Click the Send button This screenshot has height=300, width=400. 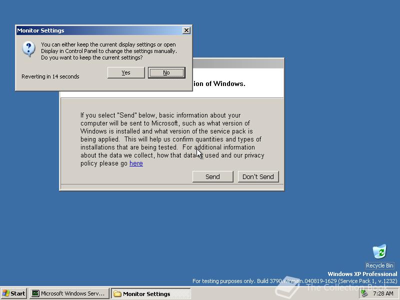click(x=213, y=176)
